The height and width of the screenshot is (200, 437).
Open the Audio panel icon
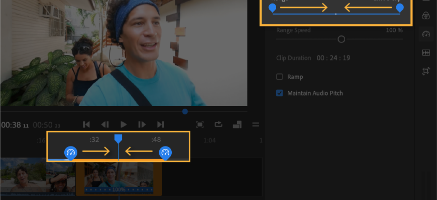click(x=426, y=52)
